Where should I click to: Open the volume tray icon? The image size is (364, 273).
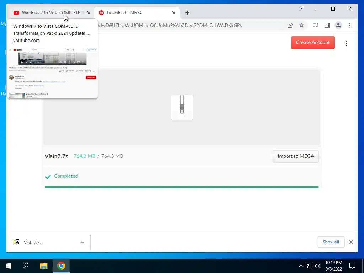(318, 266)
